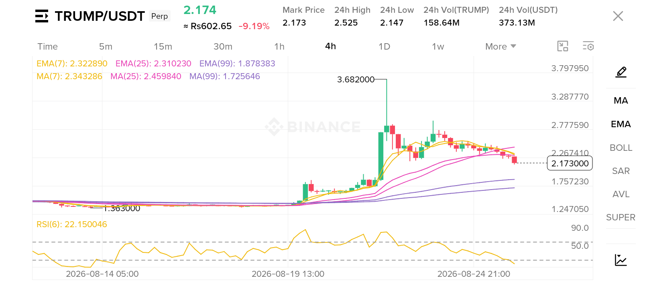
Task: Click the TRUMP/USDT pair name
Action: 100,16
